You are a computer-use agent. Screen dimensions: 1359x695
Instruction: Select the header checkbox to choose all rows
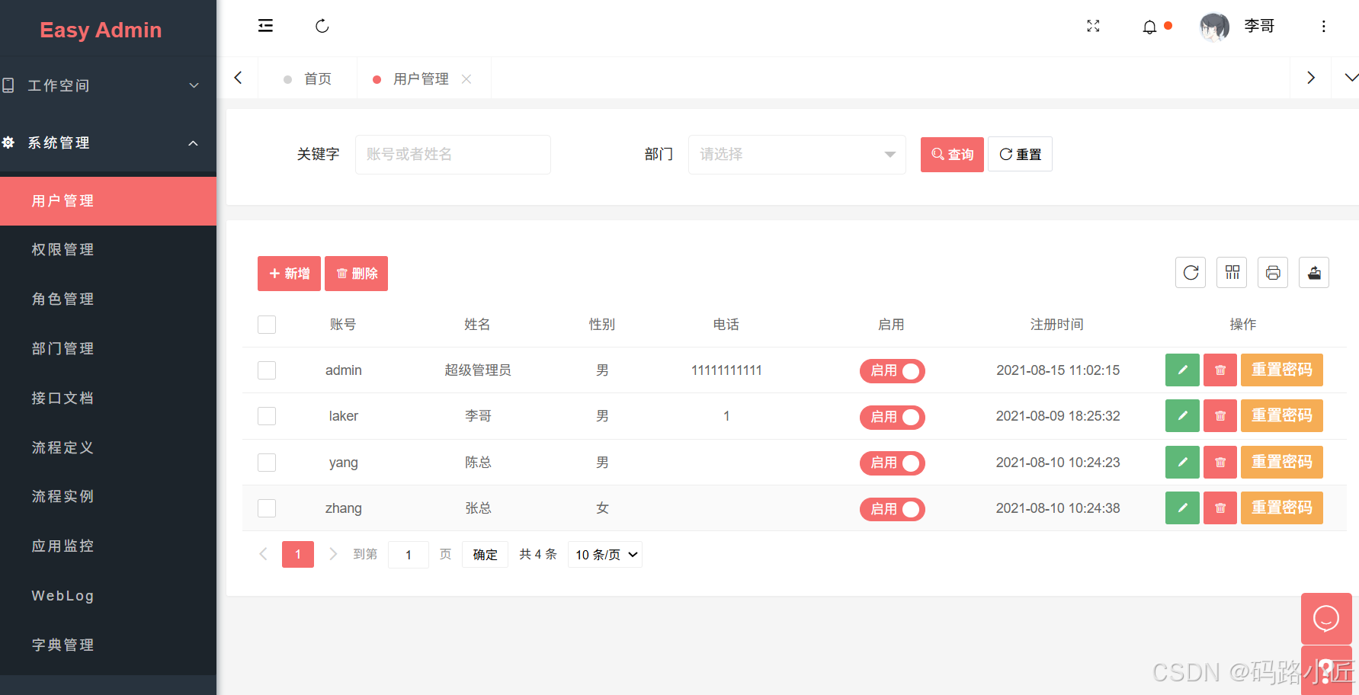click(267, 324)
